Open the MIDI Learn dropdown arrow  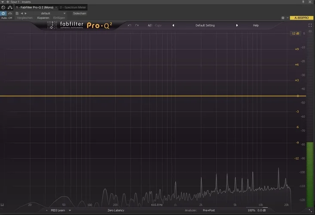[70, 210]
